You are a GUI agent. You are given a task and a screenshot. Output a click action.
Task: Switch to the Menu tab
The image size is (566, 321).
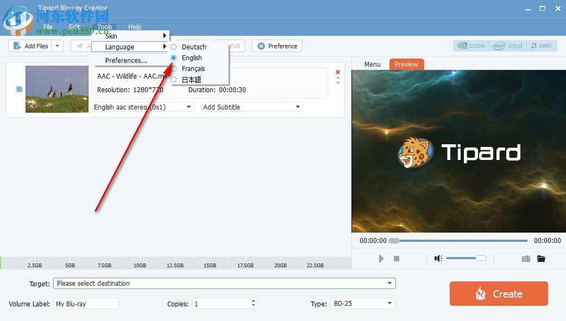click(372, 64)
